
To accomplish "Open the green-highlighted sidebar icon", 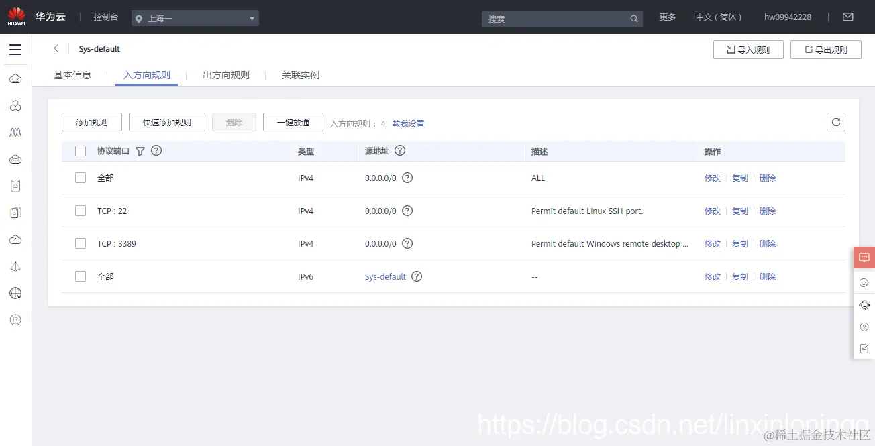I will 15,213.
